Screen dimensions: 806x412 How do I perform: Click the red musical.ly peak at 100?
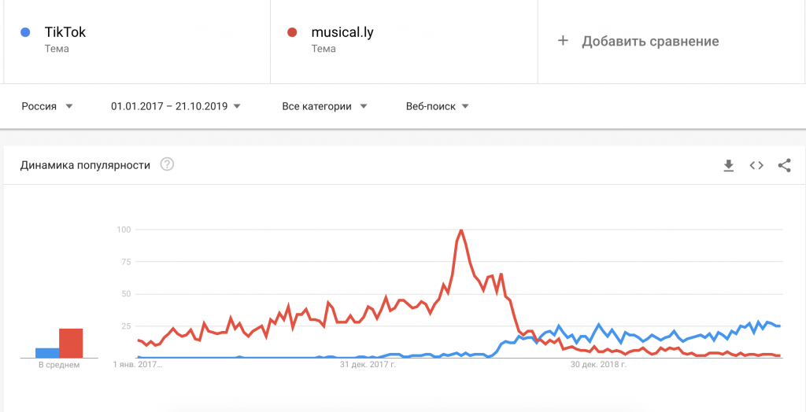tap(461, 230)
